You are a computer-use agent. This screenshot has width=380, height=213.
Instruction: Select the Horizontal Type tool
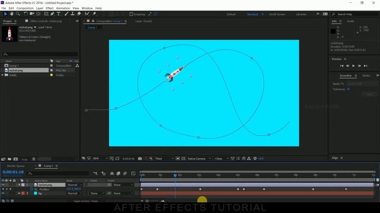(59, 14)
